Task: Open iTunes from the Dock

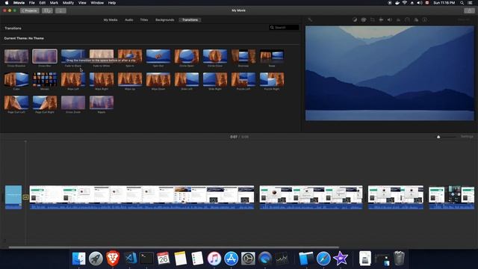Action: (214, 259)
